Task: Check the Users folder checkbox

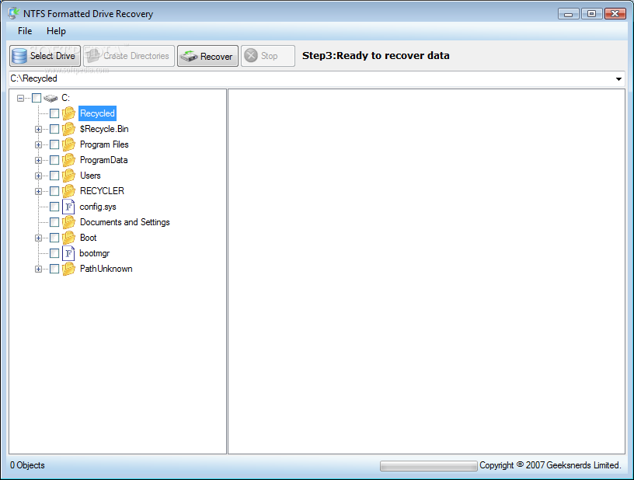Action: point(54,176)
